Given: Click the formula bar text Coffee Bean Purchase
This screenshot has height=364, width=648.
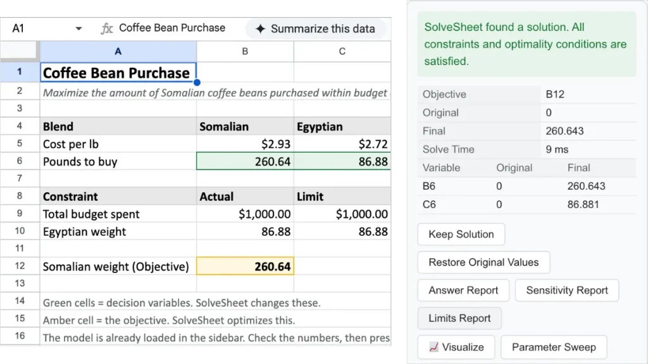Looking at the screenshot, I should pos(172,28).
